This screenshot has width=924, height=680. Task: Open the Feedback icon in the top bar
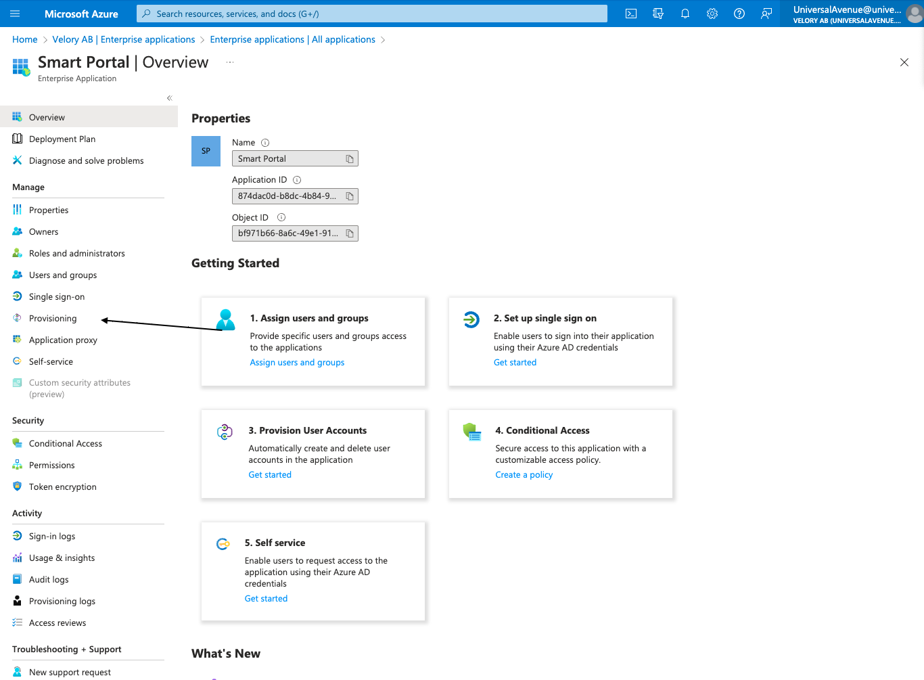[x=766, y=14]
